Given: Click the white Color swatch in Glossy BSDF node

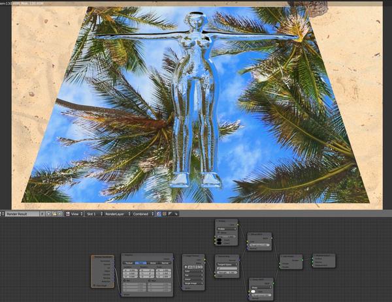Looking at the screenshot, I should pyautogui.click(x=253, y=292).
